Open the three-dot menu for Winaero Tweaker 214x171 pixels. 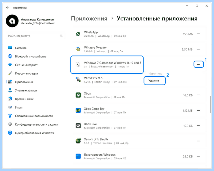pyautogui.click(x=199, y=49)
